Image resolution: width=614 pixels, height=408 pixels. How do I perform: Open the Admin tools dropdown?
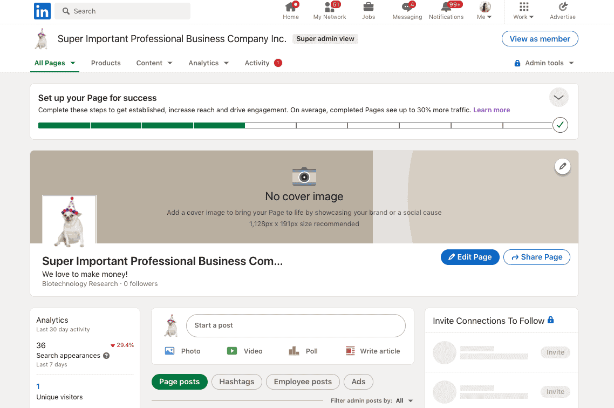click(544, 63)
